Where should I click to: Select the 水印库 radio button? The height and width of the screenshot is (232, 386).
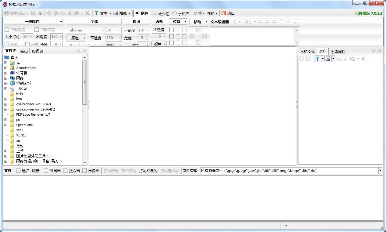pyautogui.click(x=175, y=13)
